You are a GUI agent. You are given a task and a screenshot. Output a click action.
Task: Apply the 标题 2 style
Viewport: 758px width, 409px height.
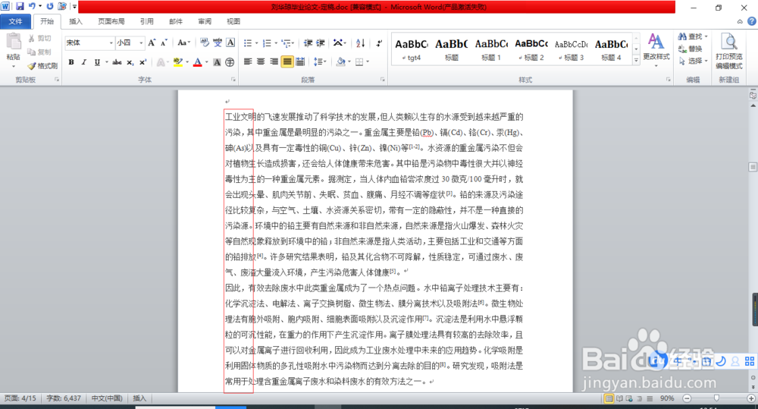point(531,49)
